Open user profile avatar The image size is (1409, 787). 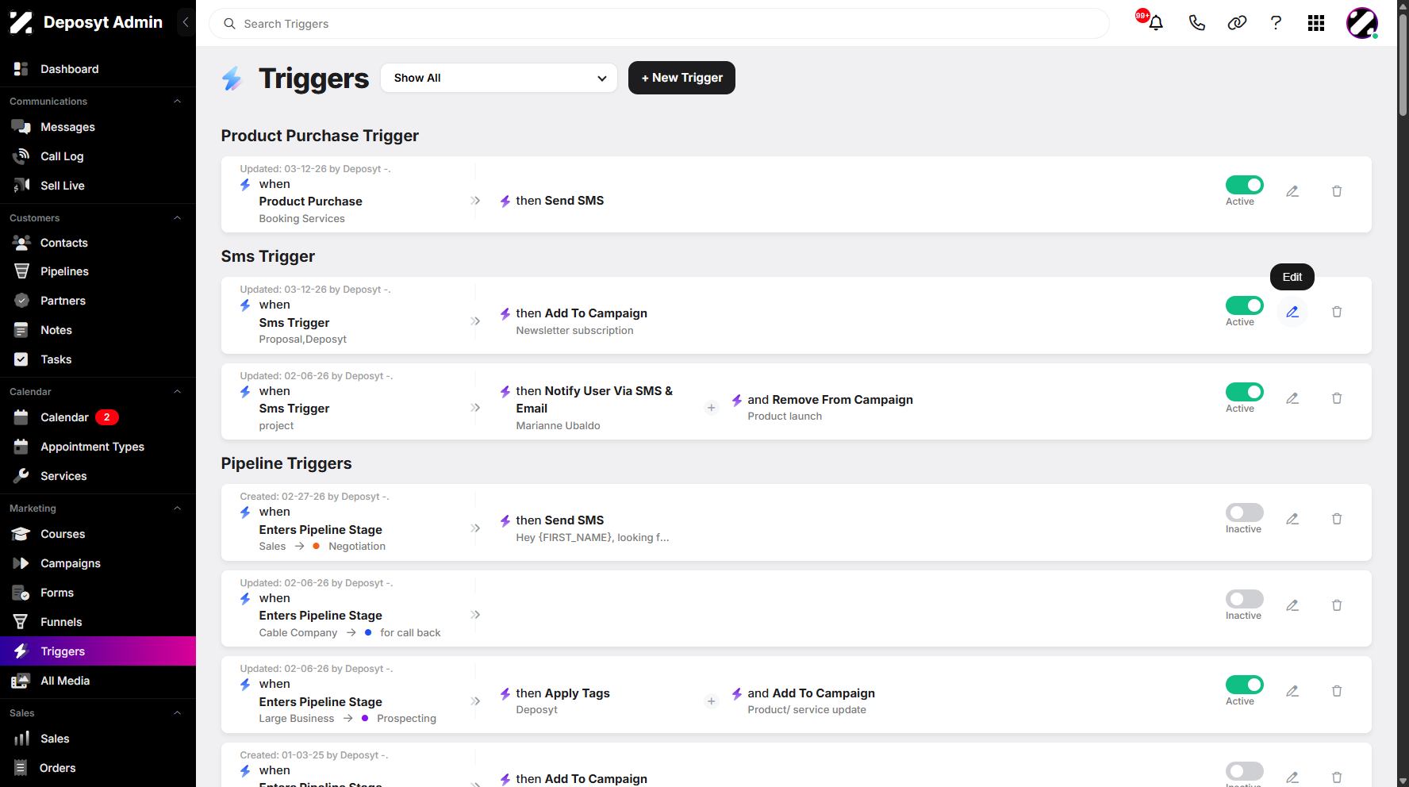(x=1362, y=23)
